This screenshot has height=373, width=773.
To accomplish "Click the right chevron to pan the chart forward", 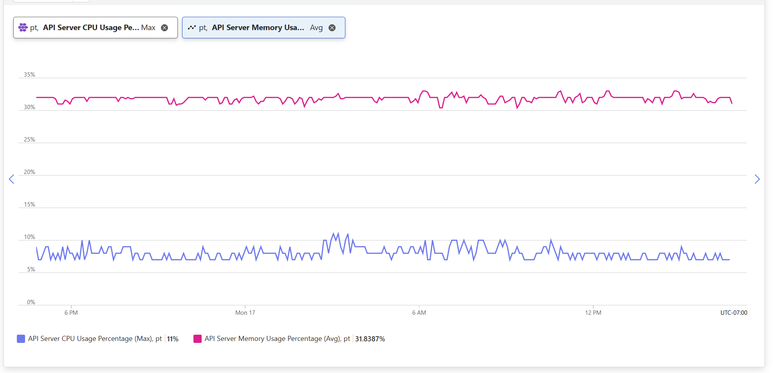I will pyautogui.click(x=757, y=179).
